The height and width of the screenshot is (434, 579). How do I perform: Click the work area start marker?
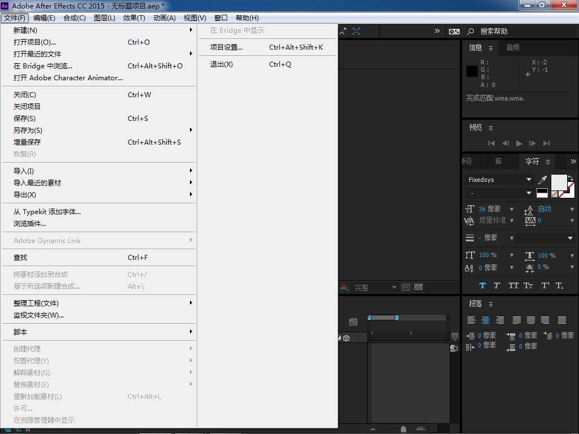tap(369, 318)
